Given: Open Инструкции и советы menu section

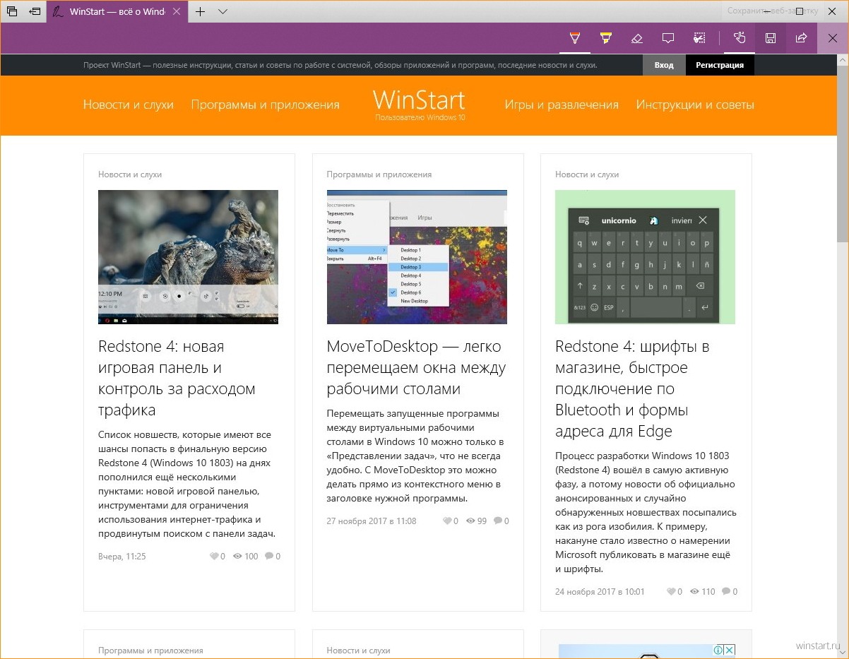Looking at the screenshot, I should pos(695,105).
